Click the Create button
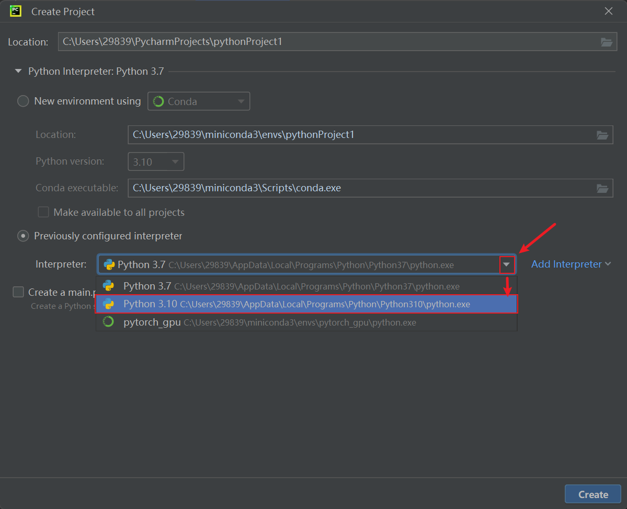The width and height of the screenshot is (627, 509). 592,494
